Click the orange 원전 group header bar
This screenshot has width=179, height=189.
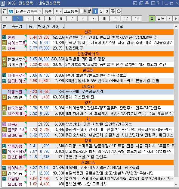88,32
